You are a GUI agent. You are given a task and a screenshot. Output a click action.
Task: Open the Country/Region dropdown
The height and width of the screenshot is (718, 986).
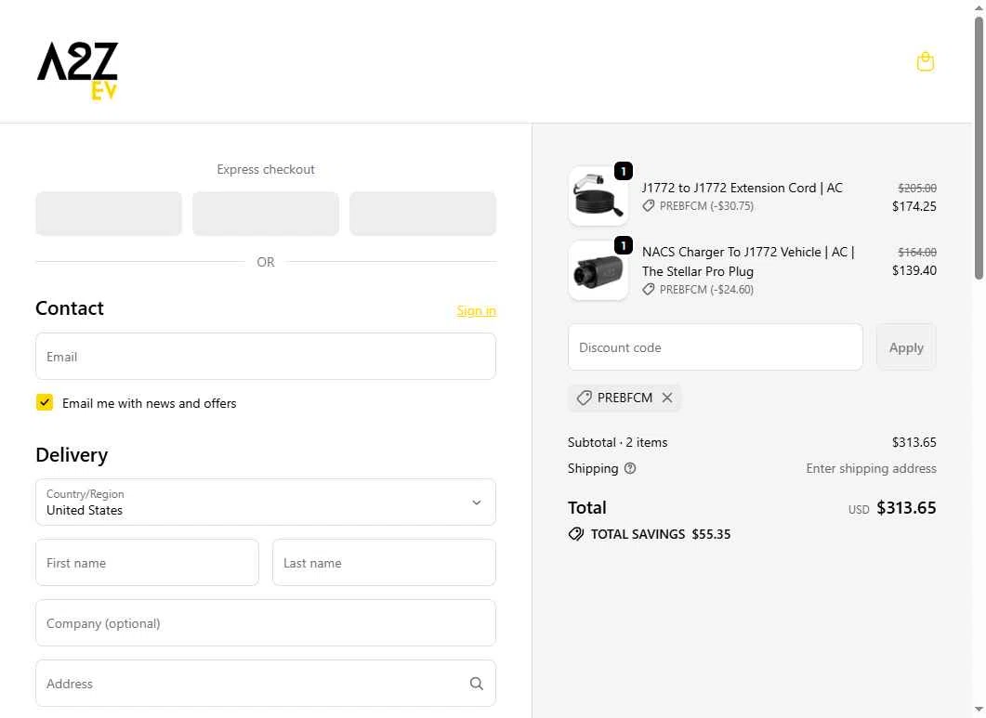[x=266, y=503]
